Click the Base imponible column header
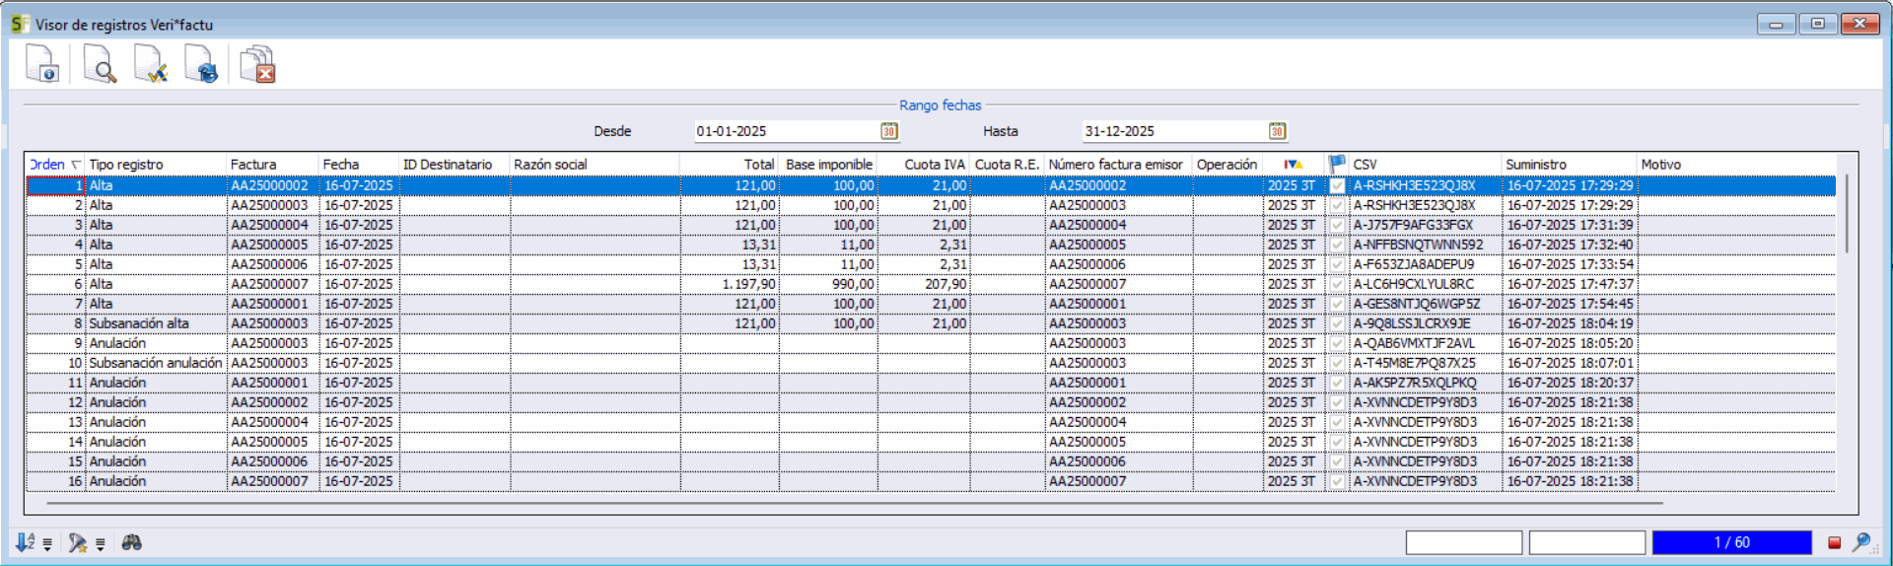The image size is (1893, 566). pos(828,165)
